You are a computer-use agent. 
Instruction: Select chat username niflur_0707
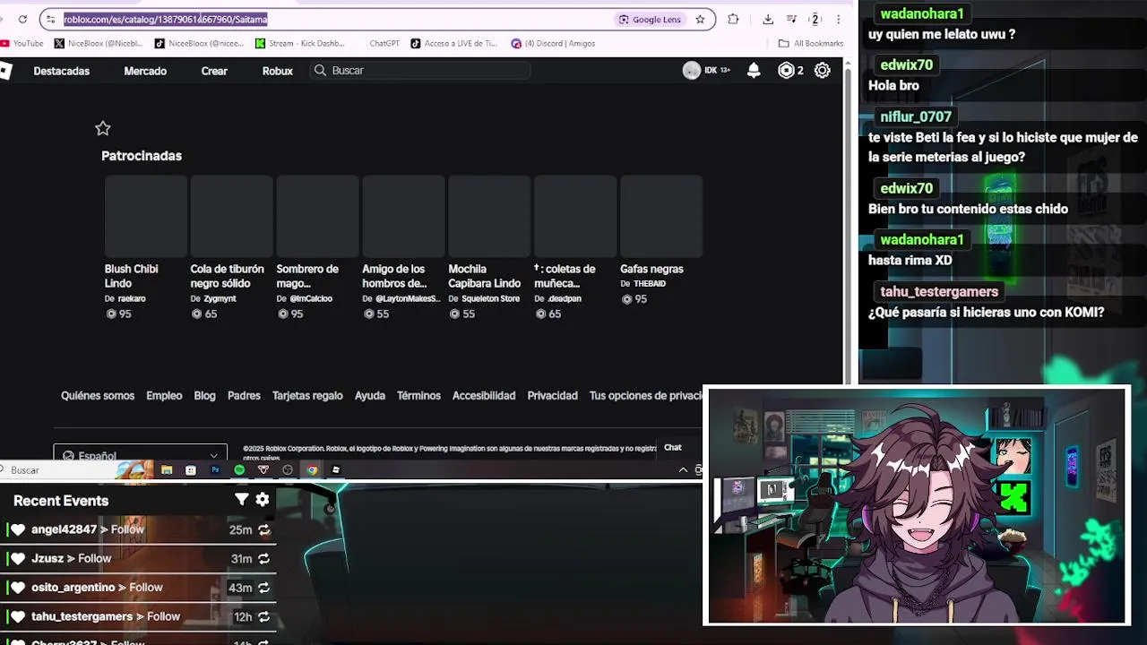click(x=916, y=116)
